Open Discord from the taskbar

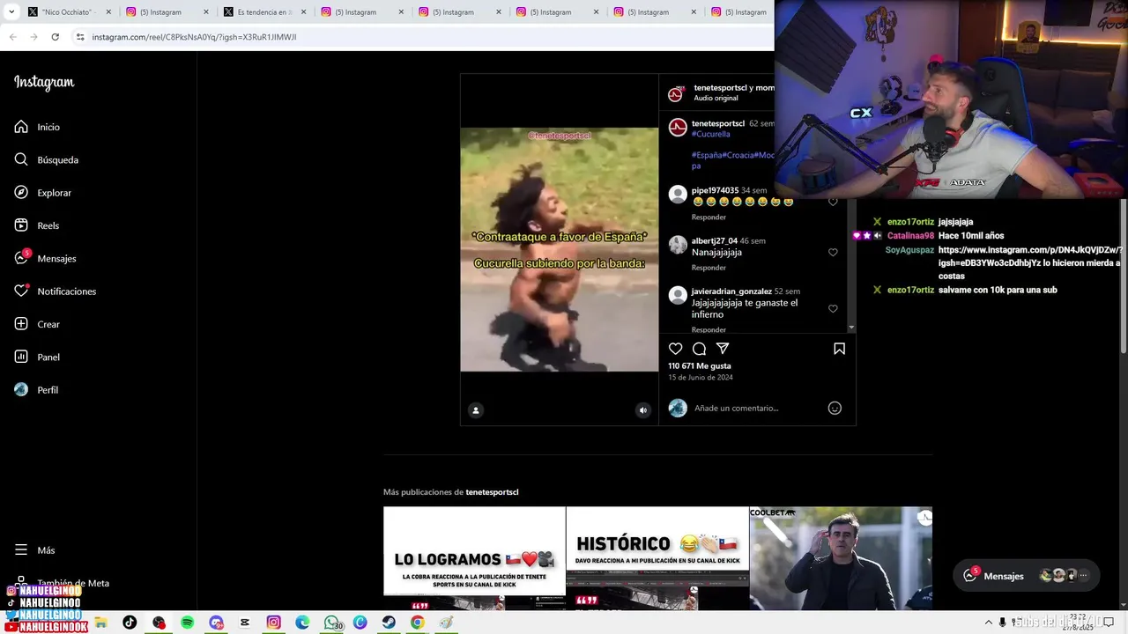pos(216,623)
